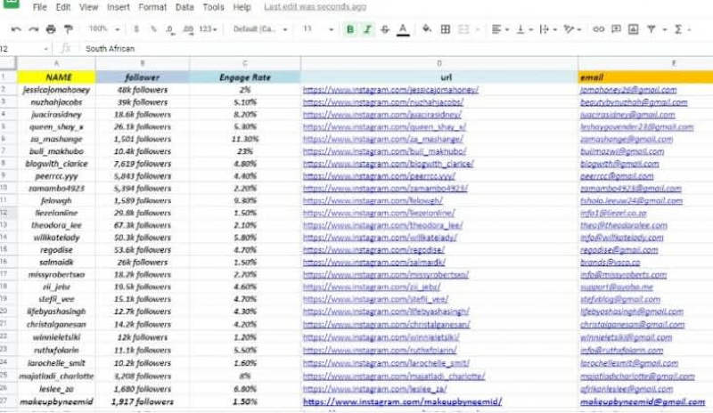Click the Insert link icon
713x413 pixels.
click(598, 29)
